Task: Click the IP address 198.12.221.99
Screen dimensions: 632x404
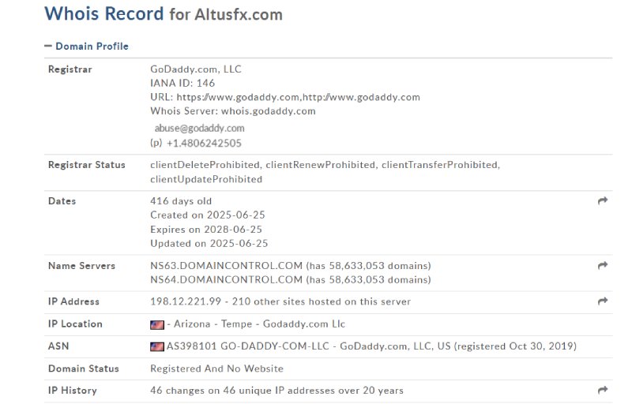Action: 186,301
